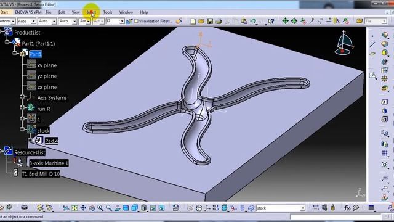Click the Hole tool icon in right toolbar

pyautogui.click(x=384, y=78)
